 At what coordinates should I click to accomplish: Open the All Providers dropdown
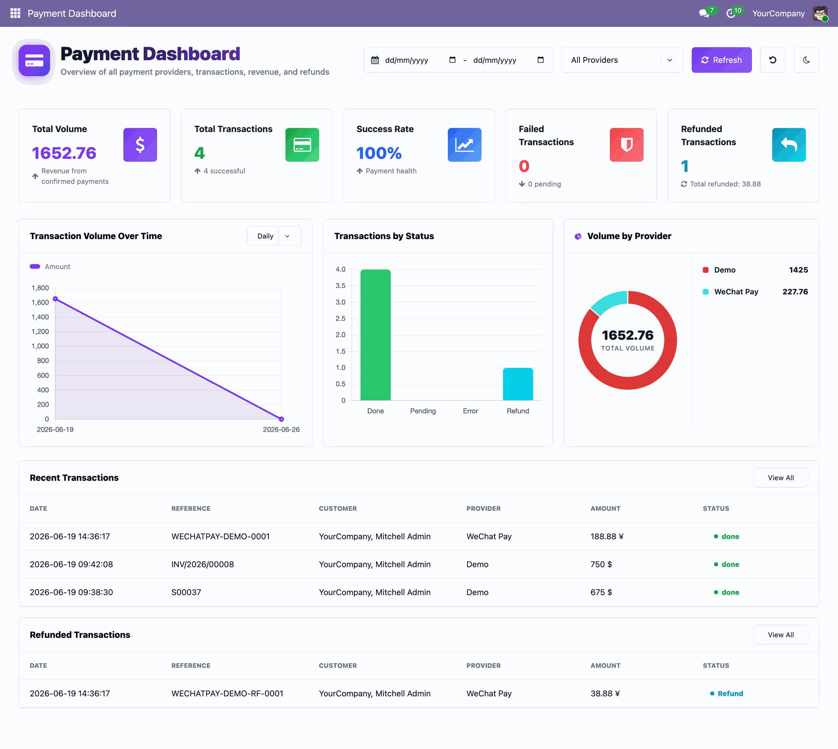(x=622, y=60)
